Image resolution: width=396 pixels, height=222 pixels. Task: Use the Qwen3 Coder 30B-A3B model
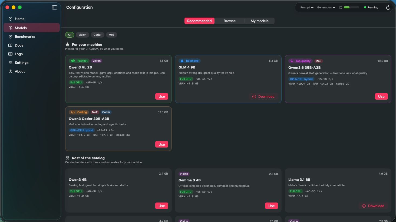point(162,145)
